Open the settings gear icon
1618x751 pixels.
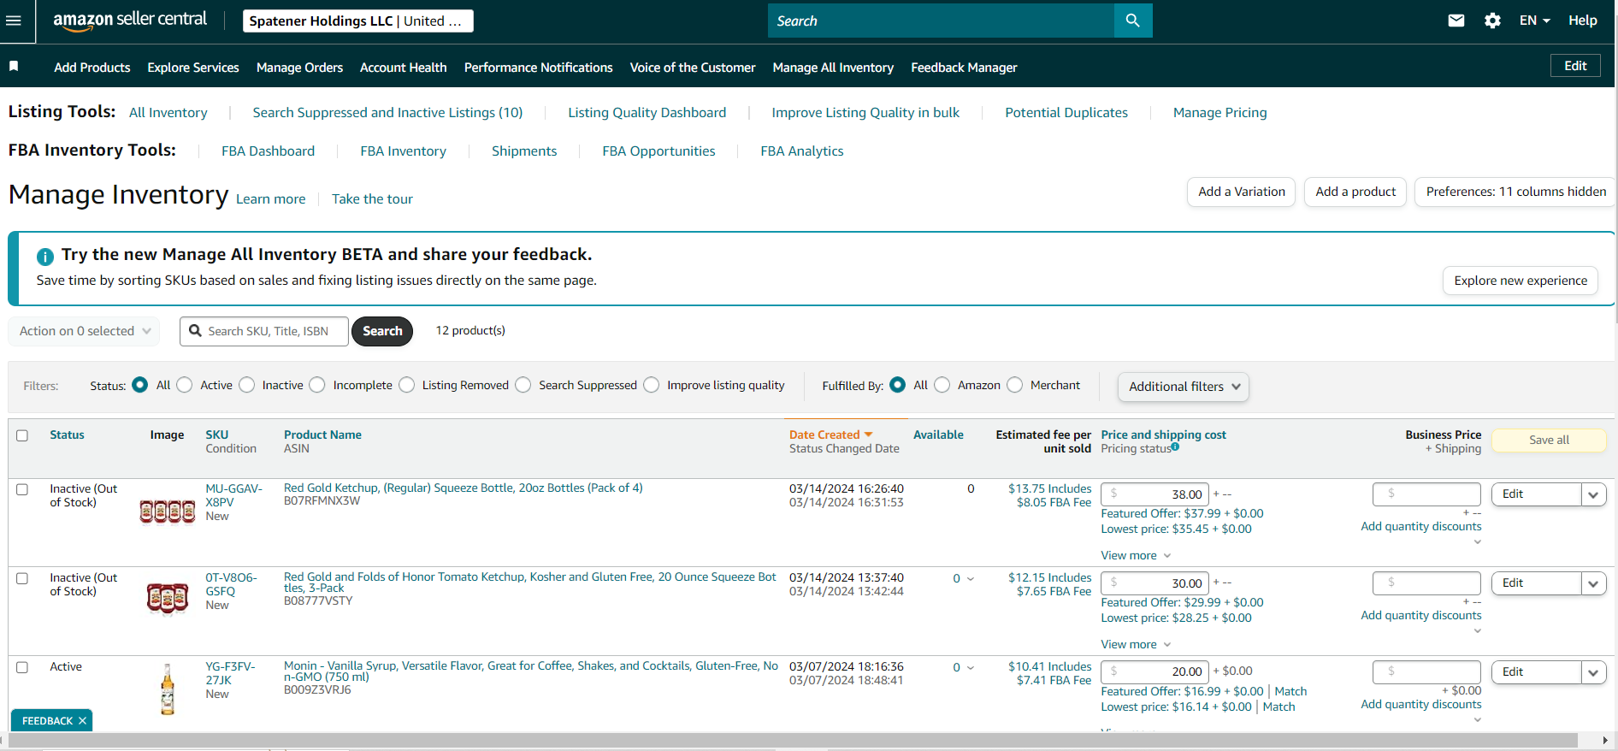1492,21
